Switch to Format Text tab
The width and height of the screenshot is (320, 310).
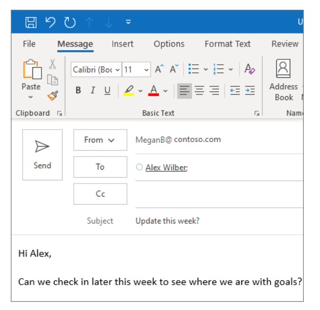tap(228, 44)
